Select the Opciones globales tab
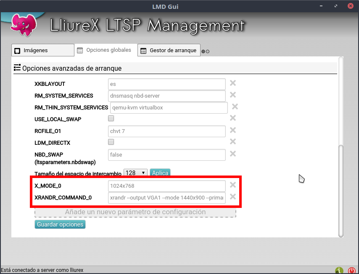 click(x=105, y=50)
